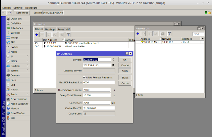Image resolution: width=212 pixels, height=137 pixels.
Task: Open Files from the sidebar
Action: 13,80
